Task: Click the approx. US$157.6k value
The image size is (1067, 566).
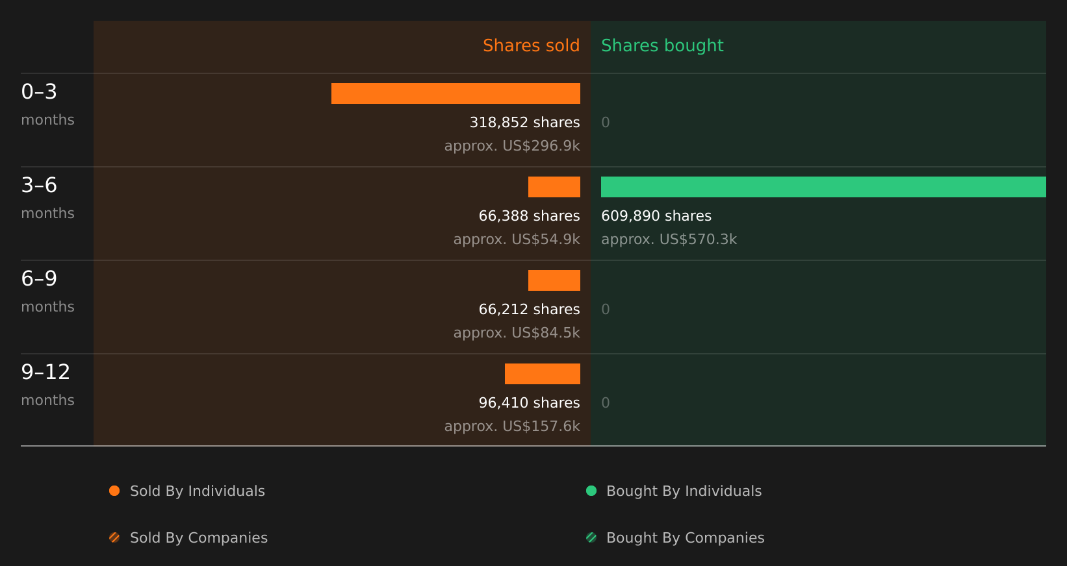Action: click(x=512, y=426)
